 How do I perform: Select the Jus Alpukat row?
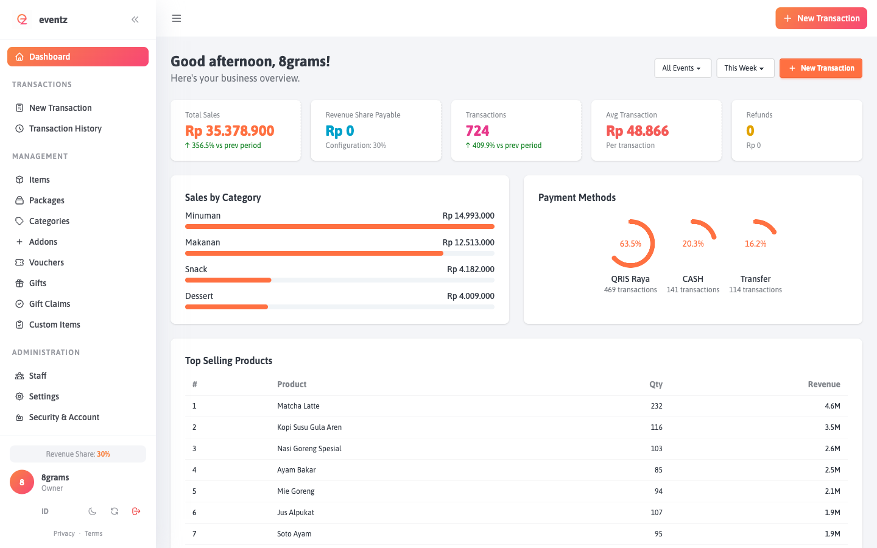point(516,513)
